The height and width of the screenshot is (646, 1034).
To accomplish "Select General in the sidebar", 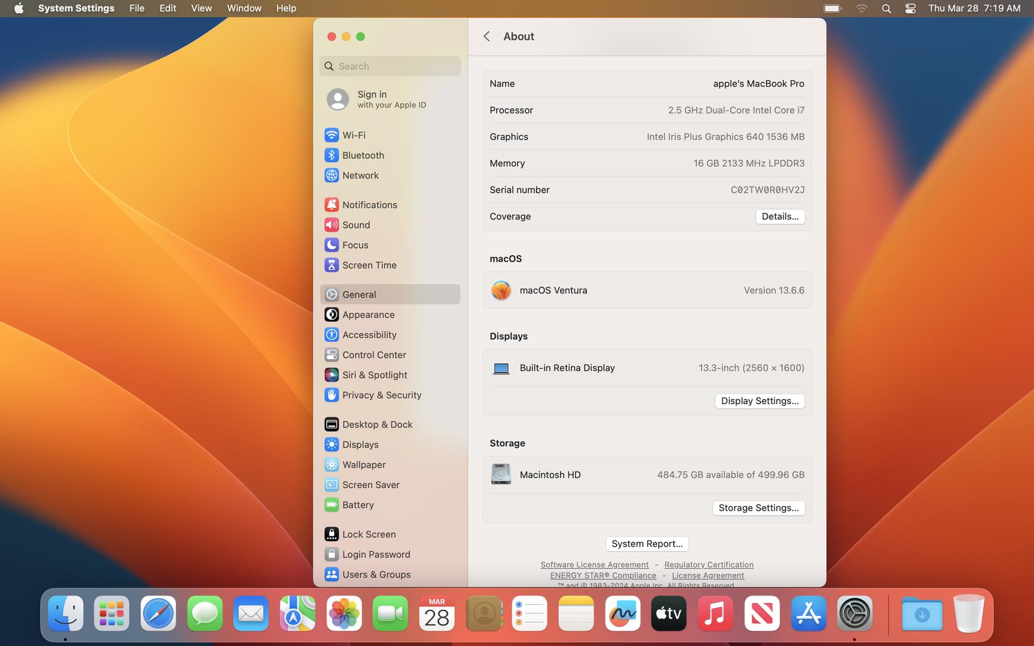I will (390, 294).
